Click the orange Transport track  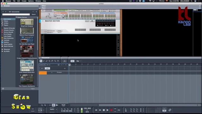[43, 73]
